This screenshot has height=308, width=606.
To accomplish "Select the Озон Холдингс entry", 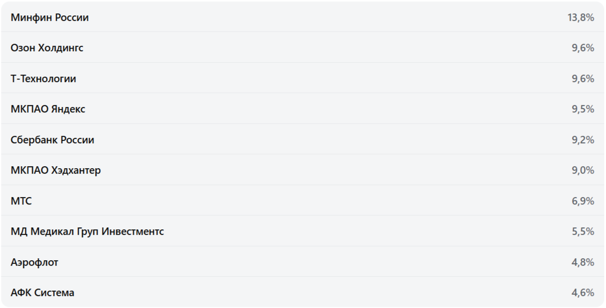I will [x=47, y=48].
